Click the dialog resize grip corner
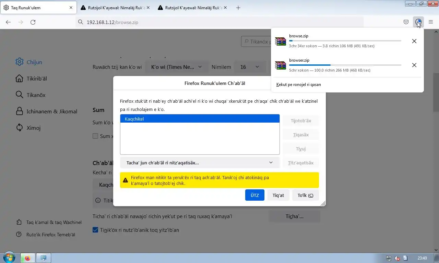 (x=323, y=203)
